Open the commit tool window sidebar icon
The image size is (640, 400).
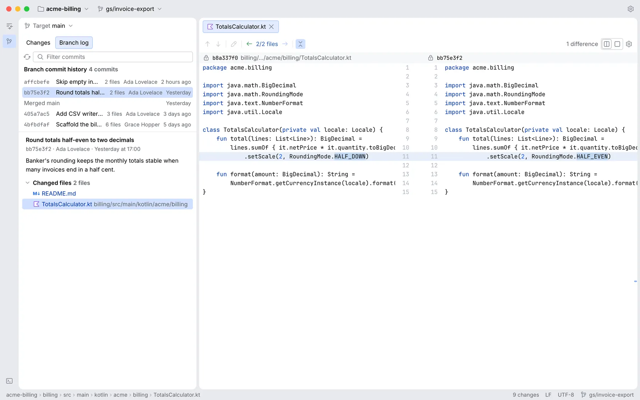click(x=10, y=26)
